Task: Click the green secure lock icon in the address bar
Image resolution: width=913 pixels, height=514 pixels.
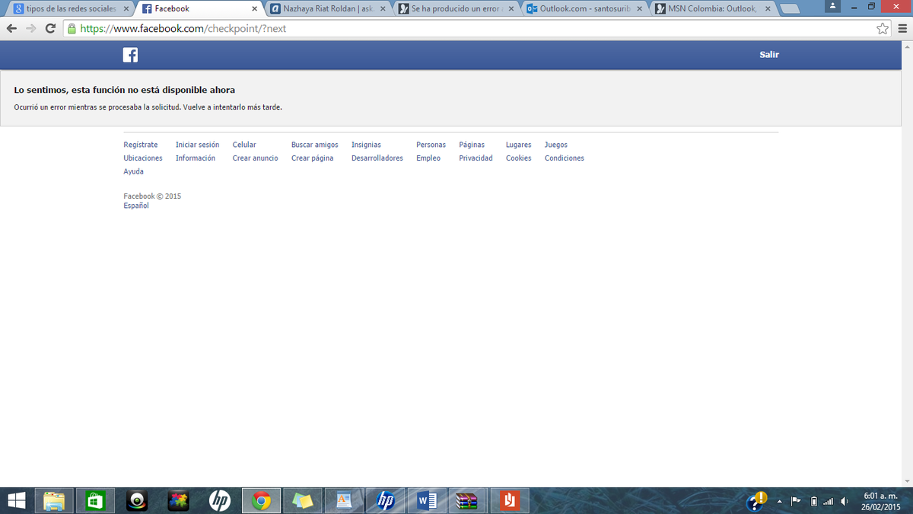Action: (x=72, y=28)
